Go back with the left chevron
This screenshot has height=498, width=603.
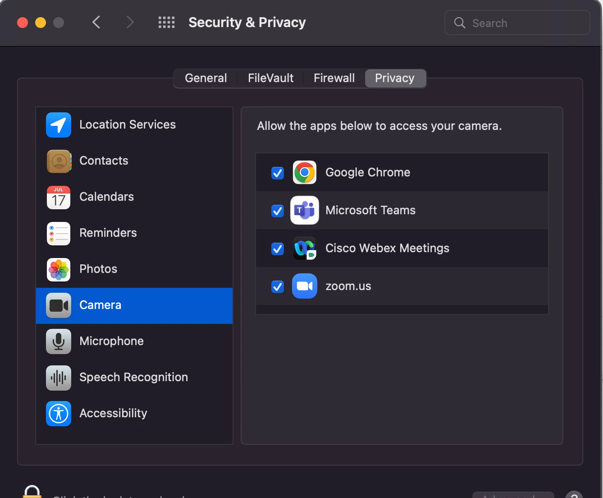[96, 22]
